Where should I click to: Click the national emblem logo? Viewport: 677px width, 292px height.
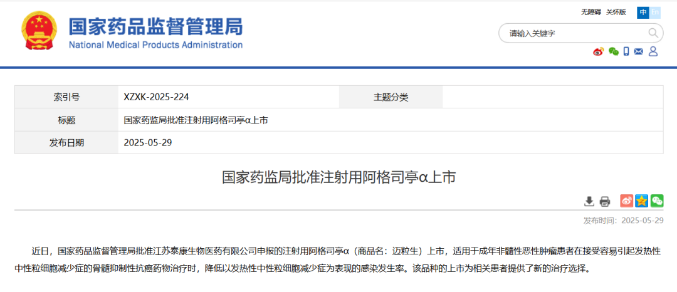pos(39,31)
